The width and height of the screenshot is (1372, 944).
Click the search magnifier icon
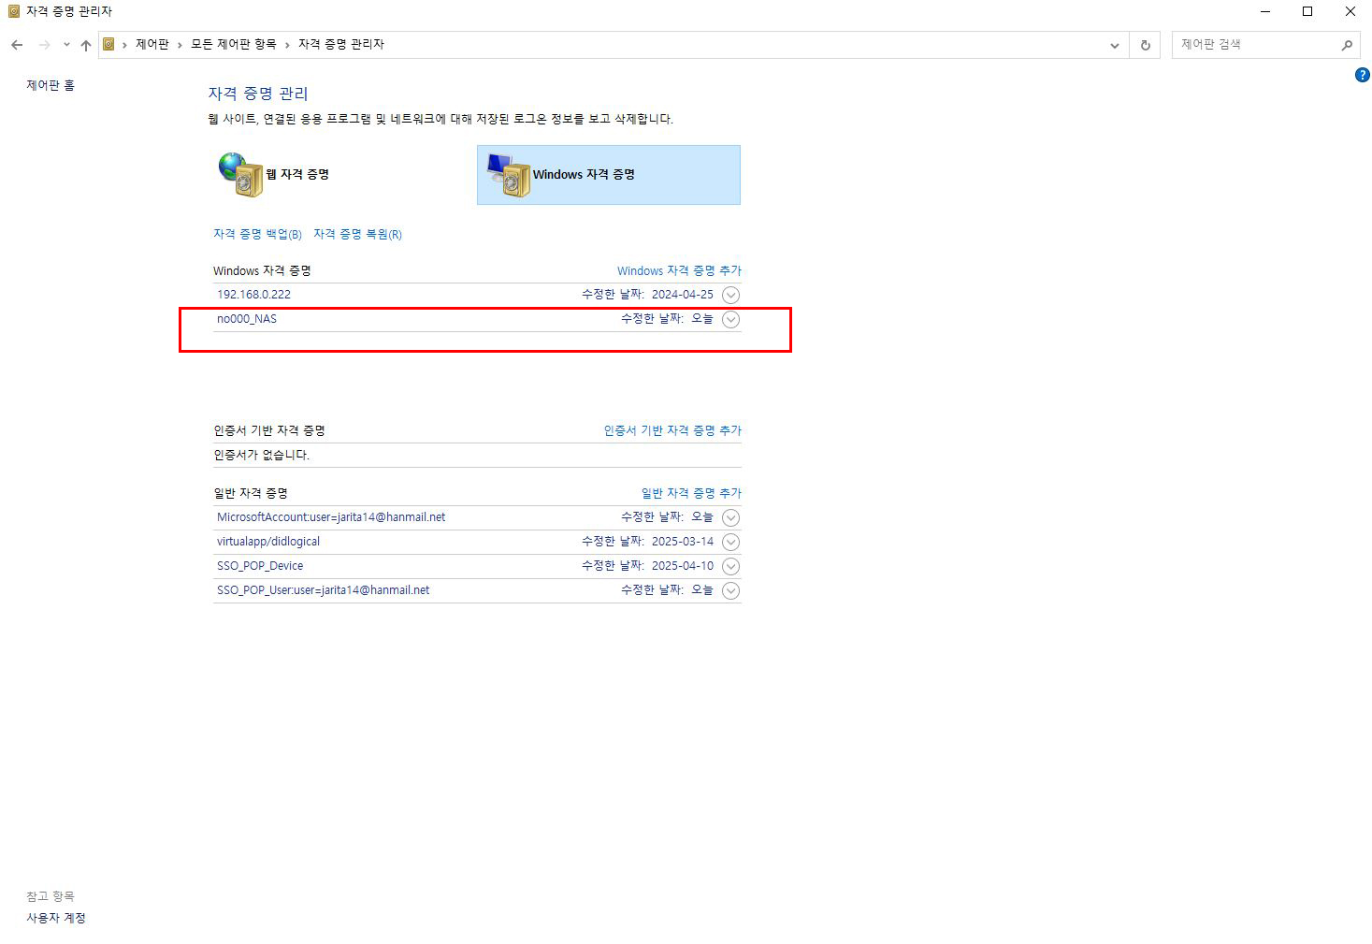pyautogui.click(x=1347, y=45)
